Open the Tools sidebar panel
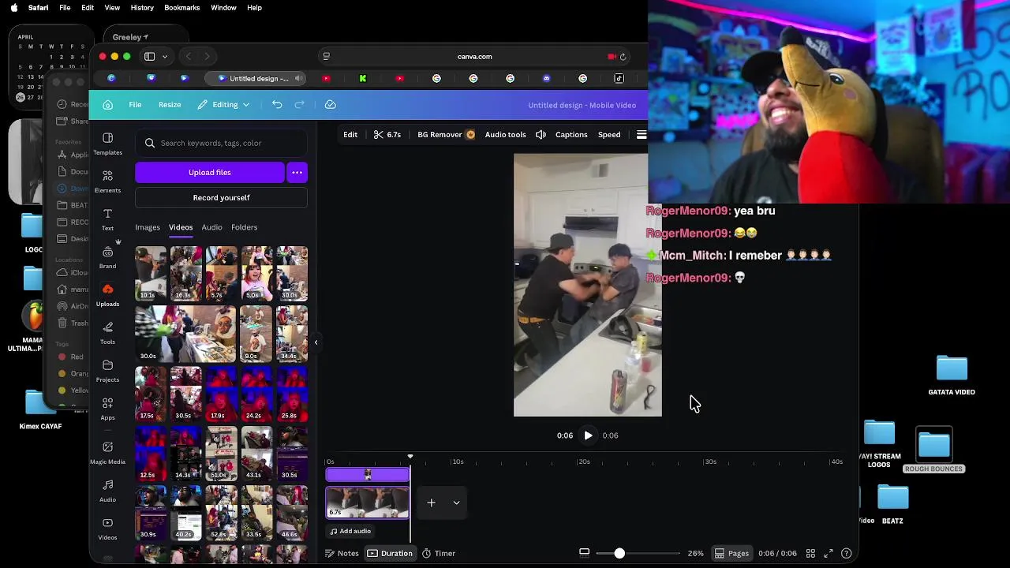The height and width of the screenshot is (568, 1010). [x=107, y=333]
